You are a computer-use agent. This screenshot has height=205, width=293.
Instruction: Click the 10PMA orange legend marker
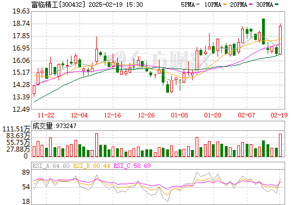[225, 4]
